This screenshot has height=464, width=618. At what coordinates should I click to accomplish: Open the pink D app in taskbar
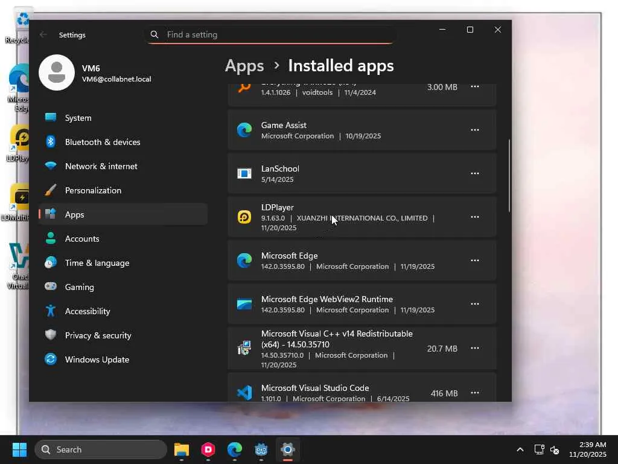coord(208,449)
